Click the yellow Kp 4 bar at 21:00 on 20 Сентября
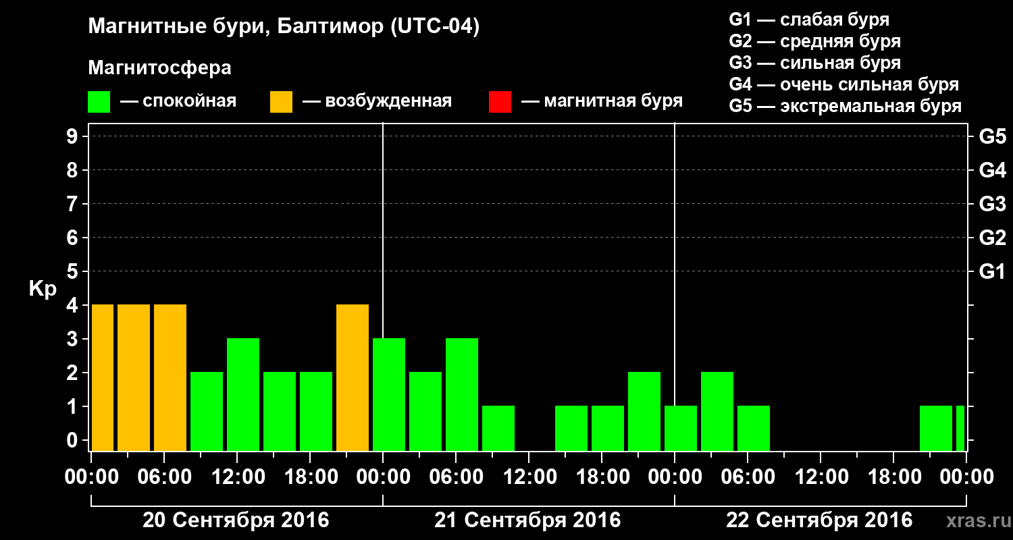 tap(353, 377)
